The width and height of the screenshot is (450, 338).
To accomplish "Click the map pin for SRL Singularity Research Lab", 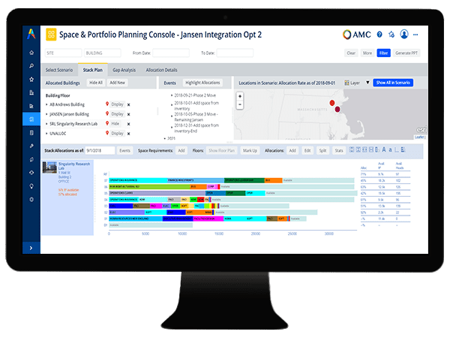I will click(107, 123).
